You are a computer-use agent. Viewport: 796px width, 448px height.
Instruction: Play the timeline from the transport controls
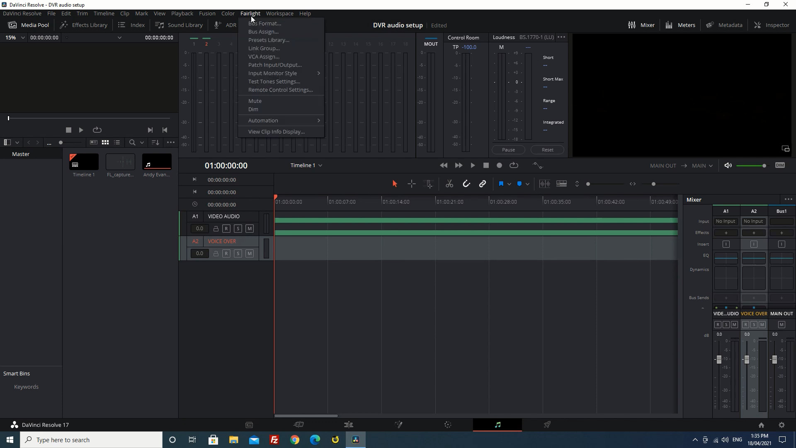tap(473, 166)
